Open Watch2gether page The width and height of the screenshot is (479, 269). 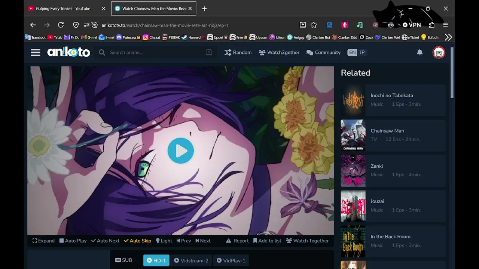click(279, 53)
